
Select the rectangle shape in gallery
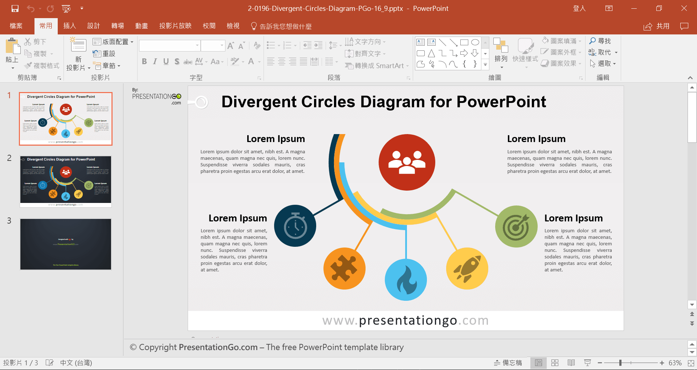(464, 42)
